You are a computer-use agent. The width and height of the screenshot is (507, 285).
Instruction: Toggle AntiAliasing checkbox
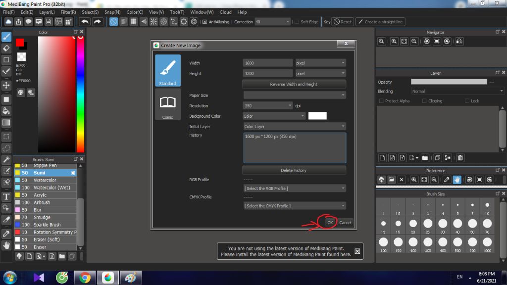pyautogui.click(x=204, y=22)
